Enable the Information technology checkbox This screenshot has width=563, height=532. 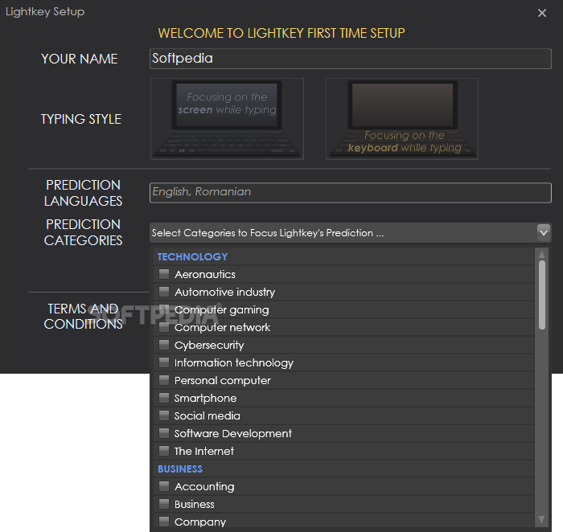click(x=164, y=362)
